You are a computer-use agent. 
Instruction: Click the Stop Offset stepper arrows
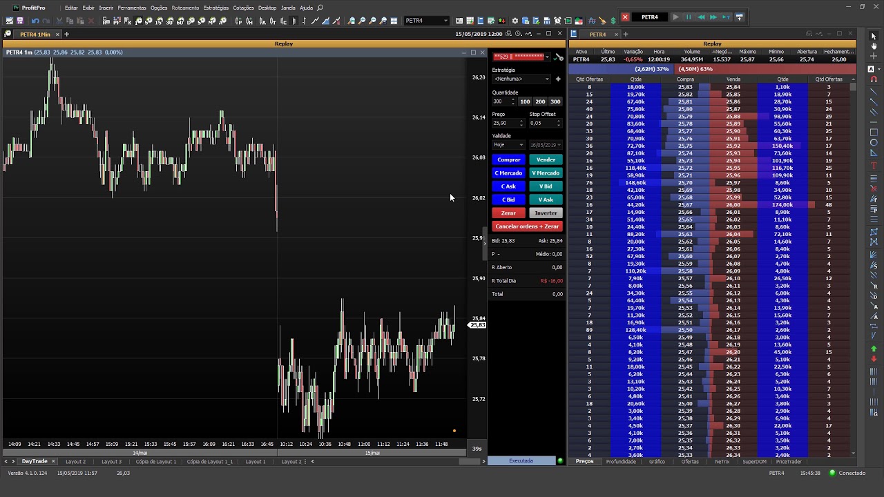point(559,123)
